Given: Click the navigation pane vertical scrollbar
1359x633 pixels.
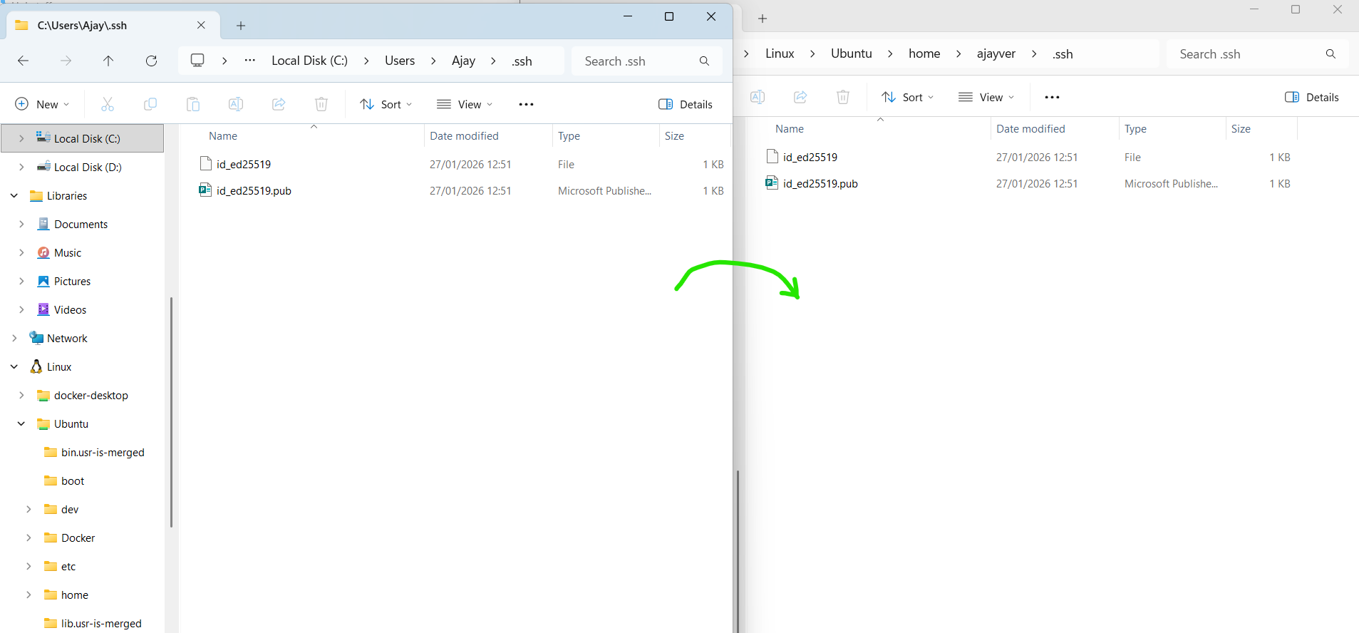Looking at the screenshot, I should coord(171,412).
